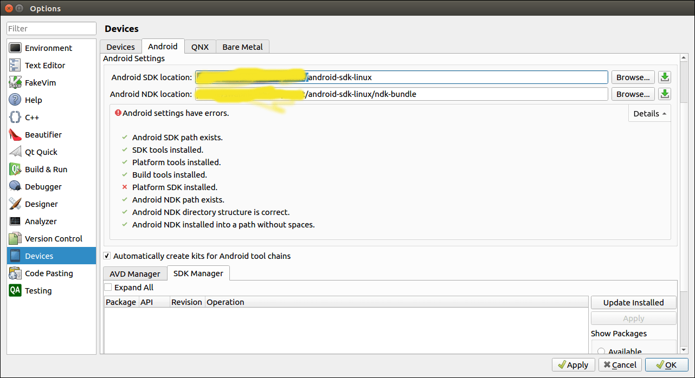Viewport: 695px width, 378px height.
Task: Click 'Android NDK path exists.' line
Action: point(178,200)
